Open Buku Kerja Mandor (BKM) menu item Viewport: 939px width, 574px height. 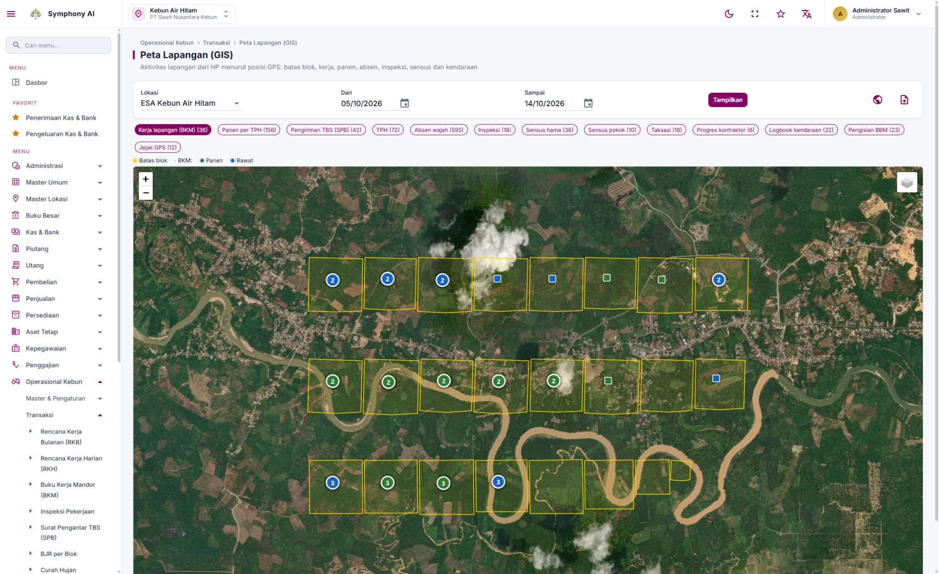click(68, 490)
